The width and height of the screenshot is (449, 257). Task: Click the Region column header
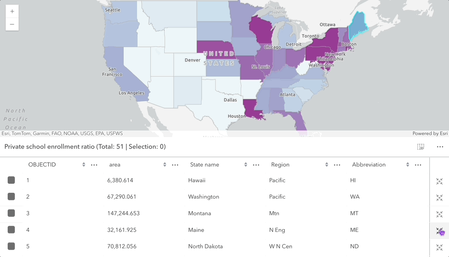tap(280, 165)
